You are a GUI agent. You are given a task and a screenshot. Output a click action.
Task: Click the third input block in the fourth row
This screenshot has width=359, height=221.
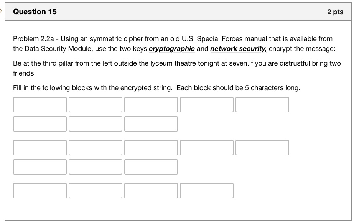pyautogui.click(x=151, y=167)
